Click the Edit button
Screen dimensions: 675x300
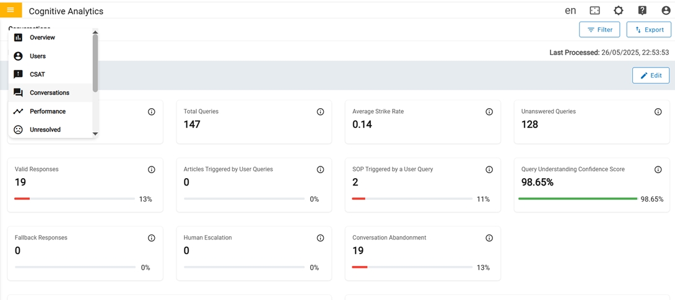(650, 75)
